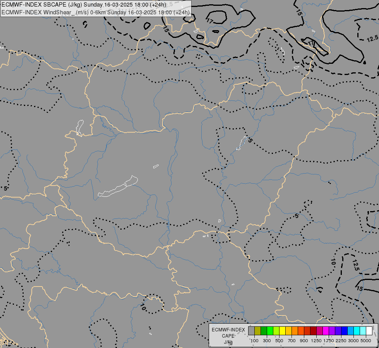Click the legend value 900

(x=304, y=341)
